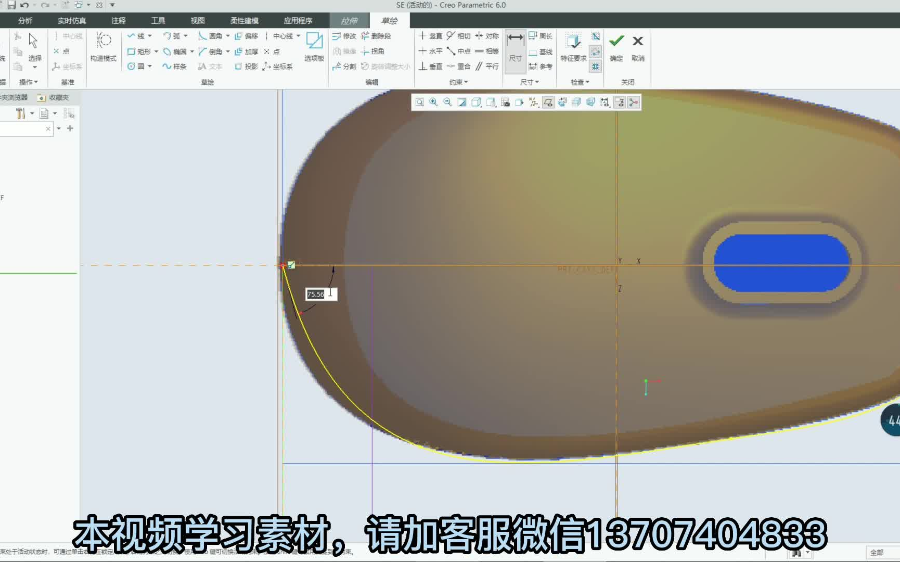Expand the 矩形 rectangle tool dropdown
900x562 pixels.
coord(156,52)
